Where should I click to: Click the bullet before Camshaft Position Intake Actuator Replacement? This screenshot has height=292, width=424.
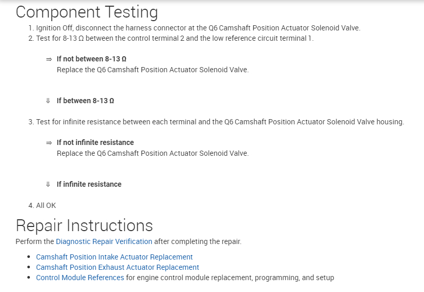click(29, 257)
